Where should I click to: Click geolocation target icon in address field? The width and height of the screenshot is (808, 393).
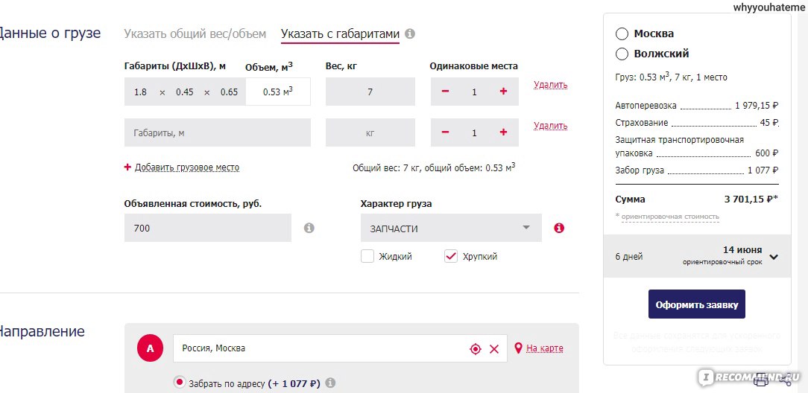click(476, 348)
